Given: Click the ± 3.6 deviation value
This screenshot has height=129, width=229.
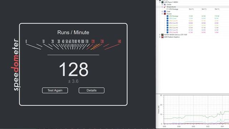Looking at the screenshot, I should click(x=73, y=81).
